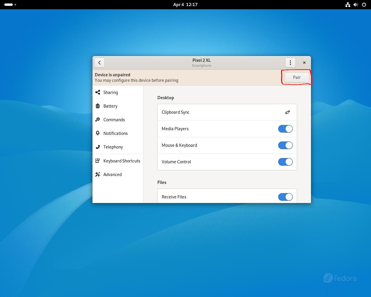Click the Receive Files label

[174, 197]
